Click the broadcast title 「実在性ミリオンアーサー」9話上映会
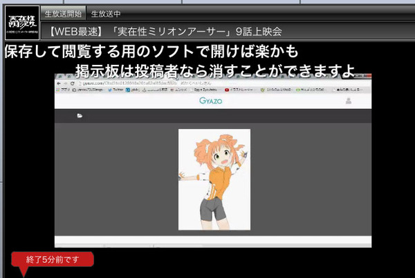 click(166, 32)
